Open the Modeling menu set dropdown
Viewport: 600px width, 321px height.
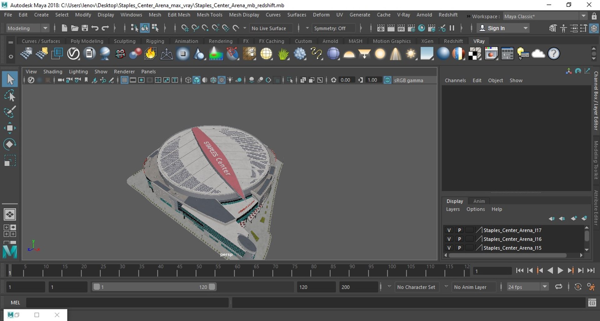click(27, 28)
